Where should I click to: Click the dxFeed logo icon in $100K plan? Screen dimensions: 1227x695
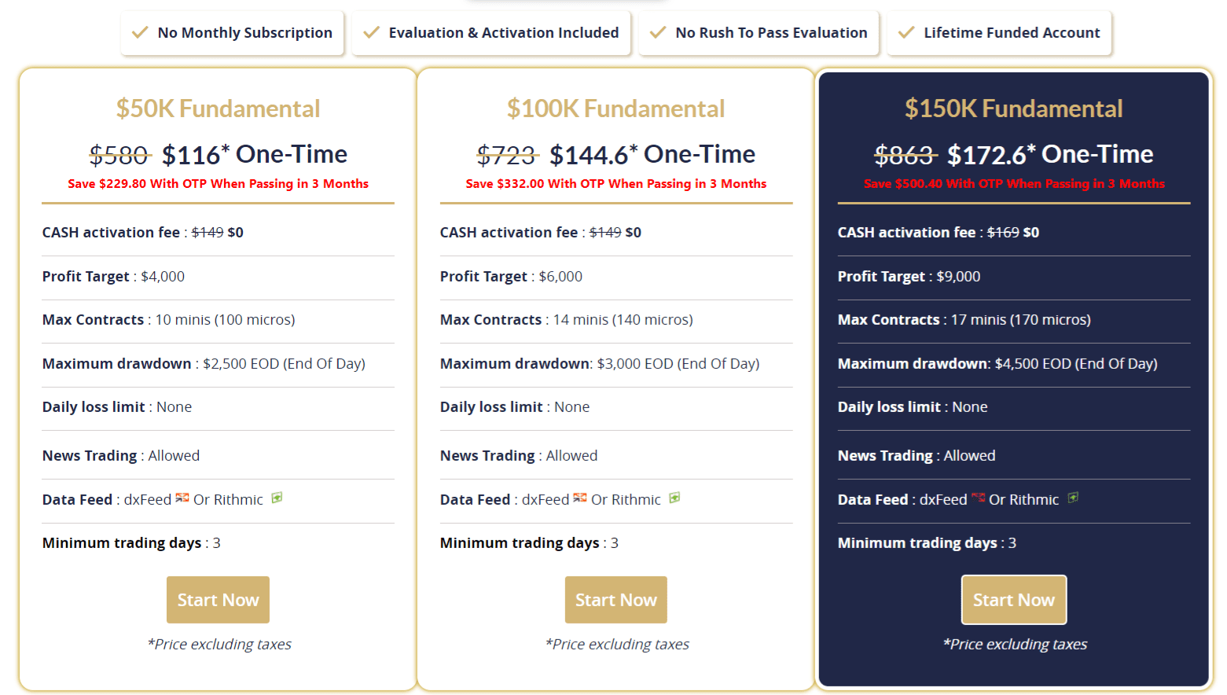(x=580, y=498)
